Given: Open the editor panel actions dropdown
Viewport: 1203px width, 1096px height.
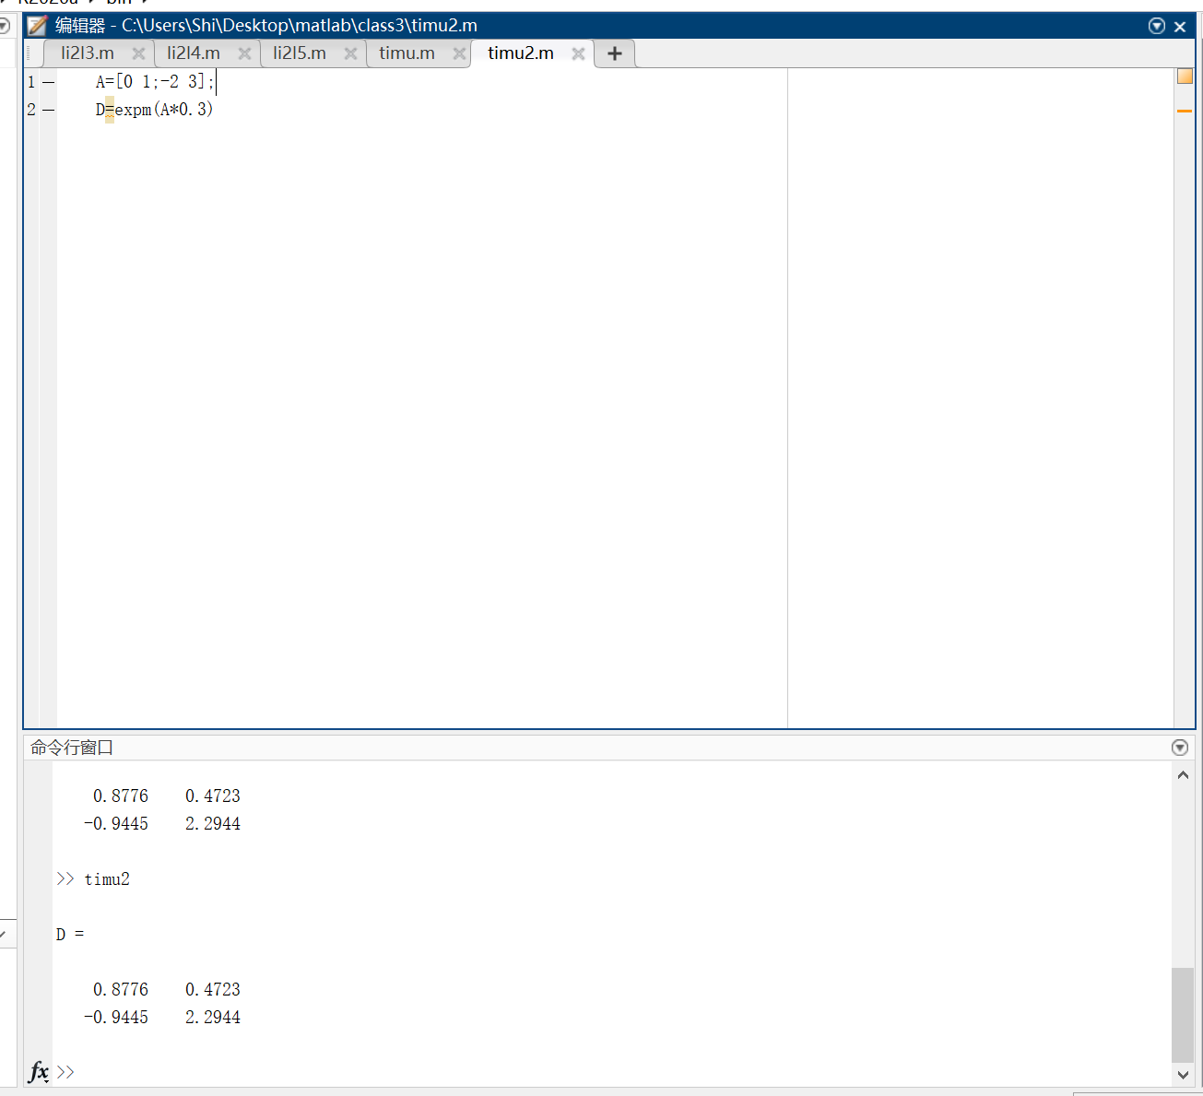Looking at the screenshot, I should [1157, 26].
